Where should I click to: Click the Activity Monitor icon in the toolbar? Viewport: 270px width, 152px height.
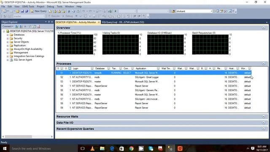click(x=110, y=11)
